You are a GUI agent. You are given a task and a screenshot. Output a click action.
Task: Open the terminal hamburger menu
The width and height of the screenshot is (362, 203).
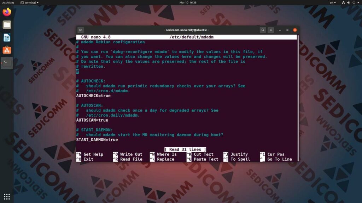[x=271, y=30]
